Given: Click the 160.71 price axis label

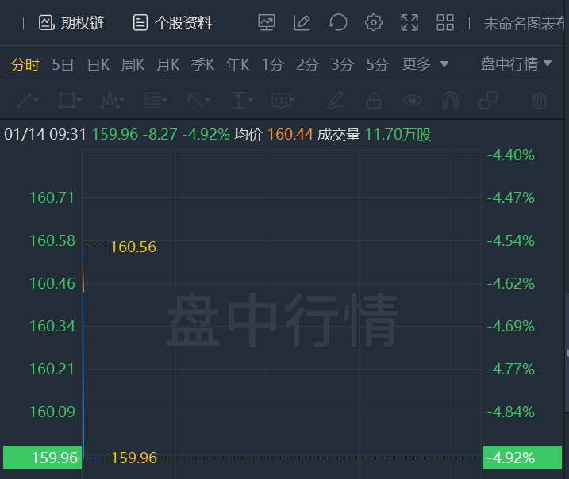Looking at the screenshot, I should pos(52,198).
